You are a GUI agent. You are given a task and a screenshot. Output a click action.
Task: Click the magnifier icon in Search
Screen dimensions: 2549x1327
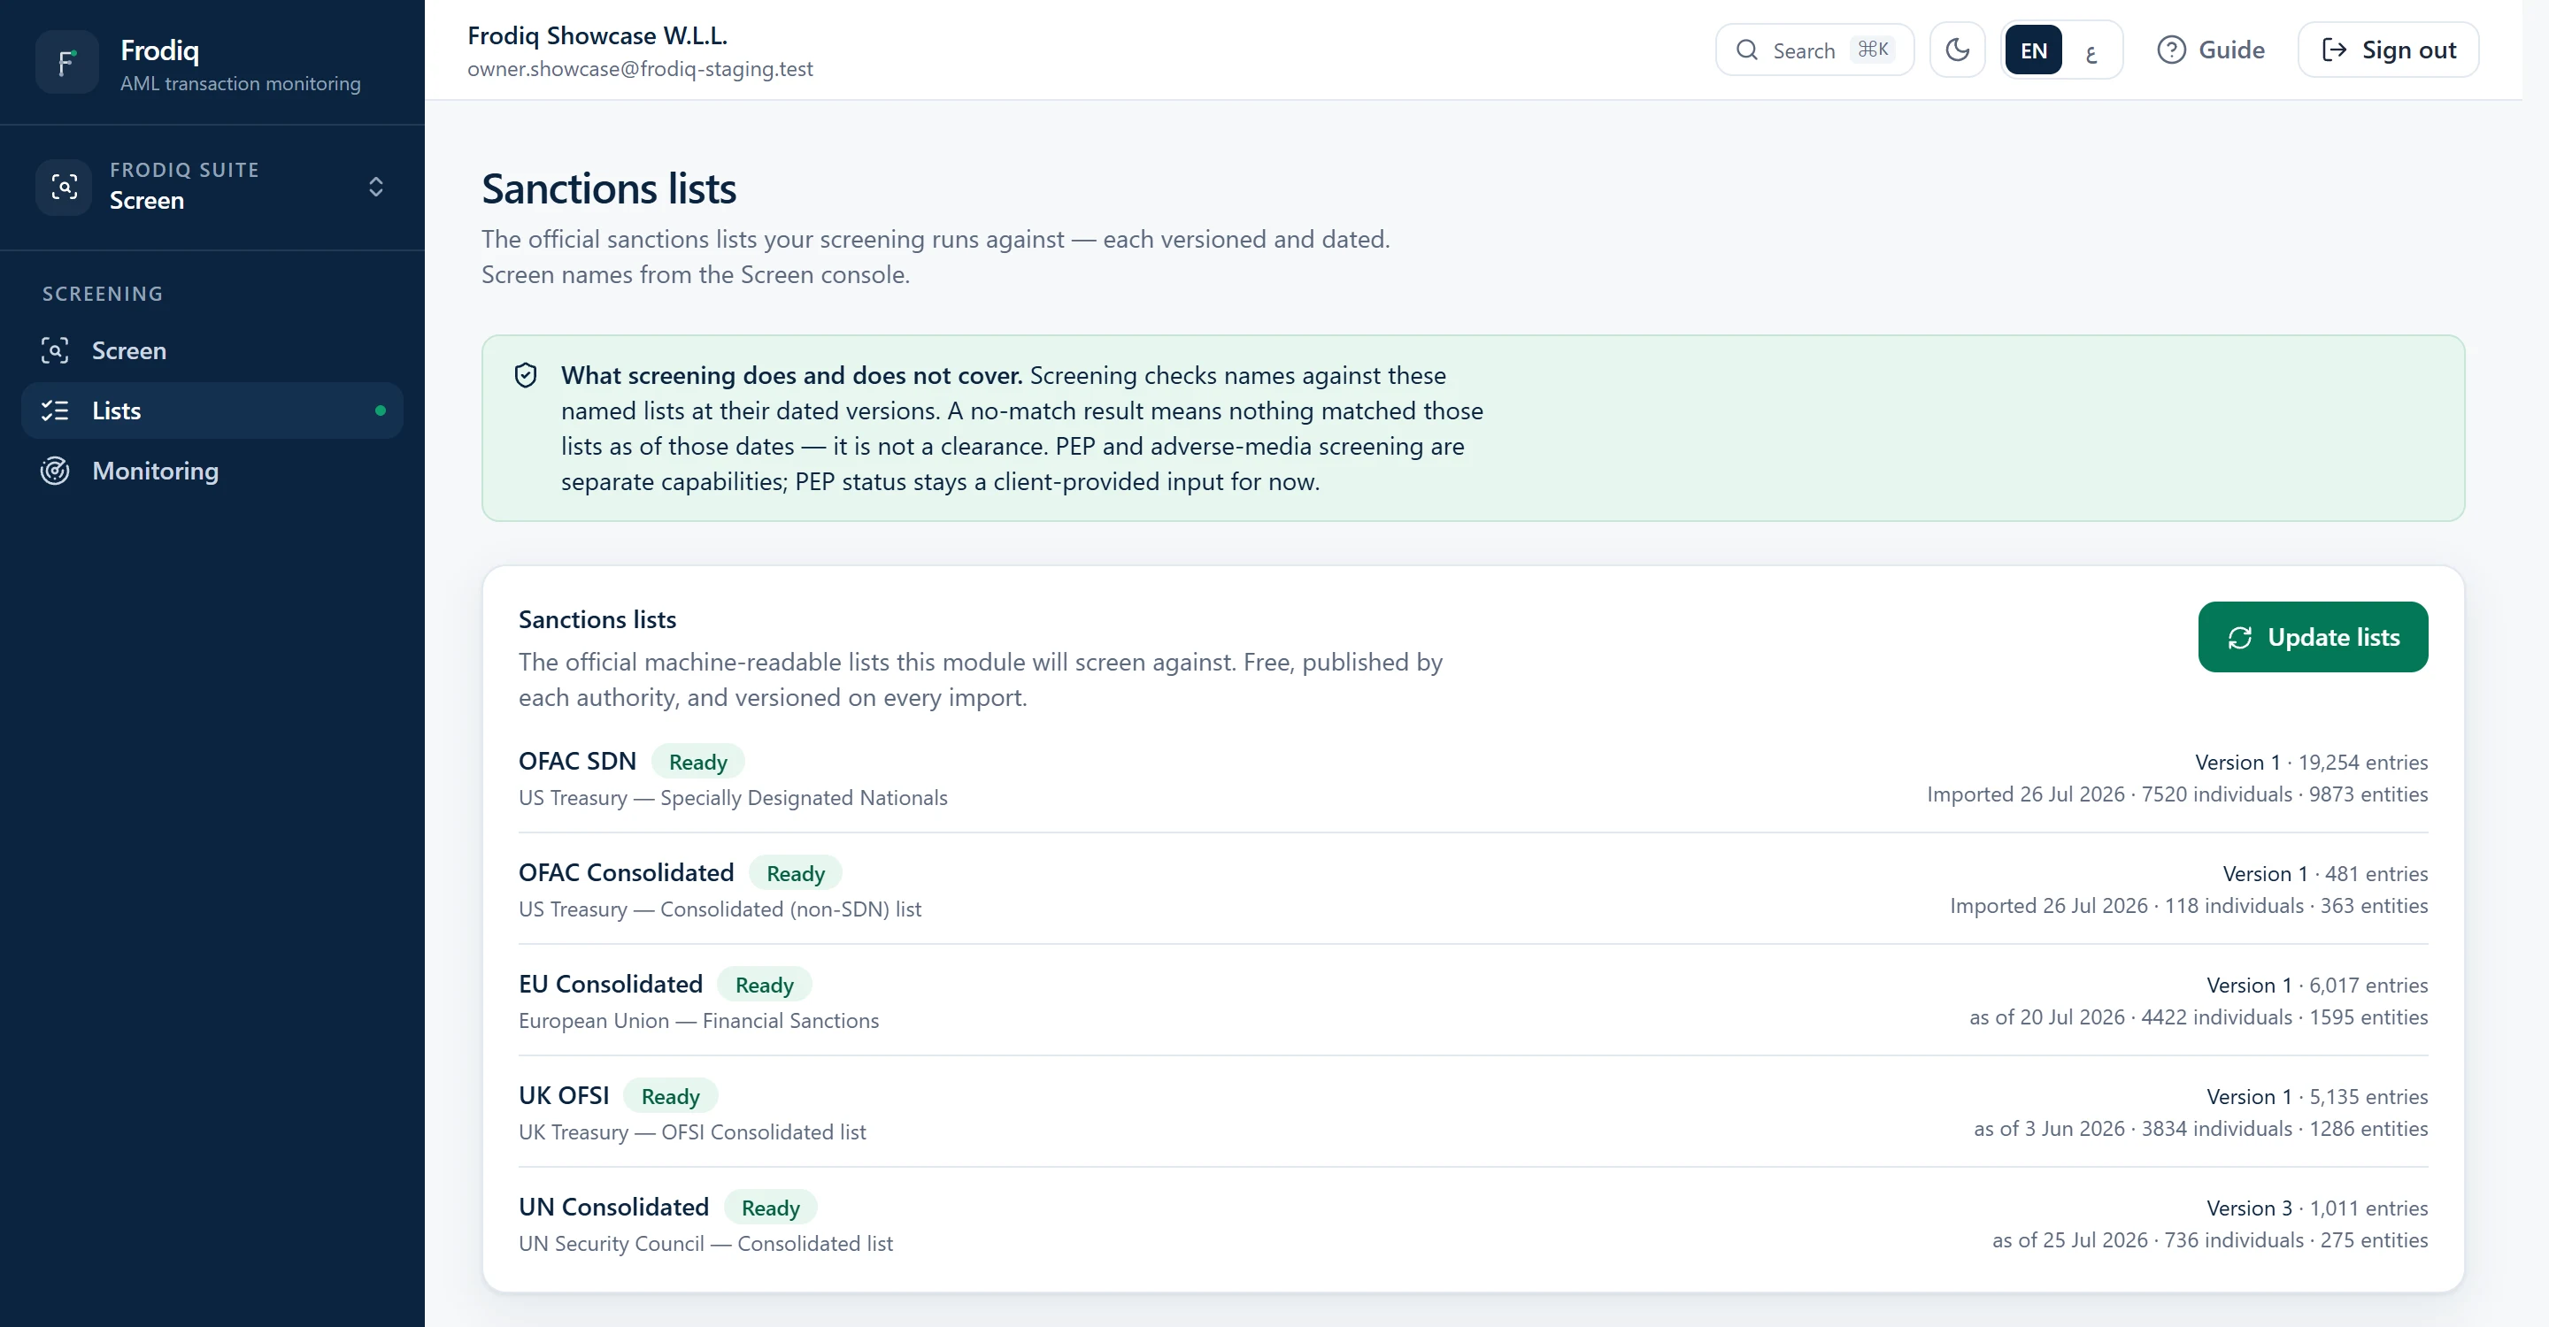click(x=1747, y=50)
